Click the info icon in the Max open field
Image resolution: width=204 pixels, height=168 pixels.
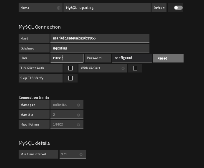pyautogui.click(x=78, y=105)
